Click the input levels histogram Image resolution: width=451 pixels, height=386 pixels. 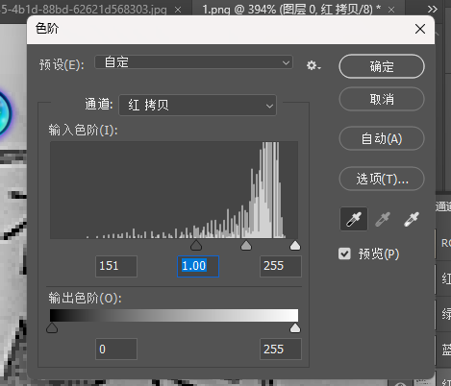coord(174,190)
